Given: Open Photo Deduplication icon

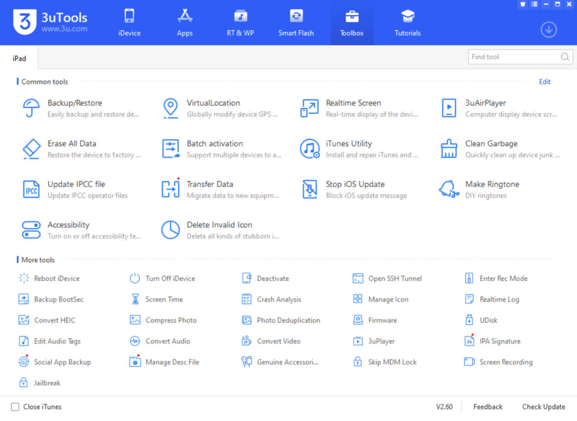Looking at the screenshot, I should pos(247,320).
